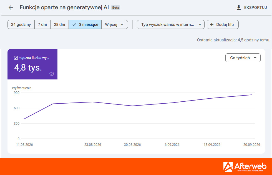Click the download icon beside EKSPORTUJ
Screen dimensions: 272x175
[239, 7]
